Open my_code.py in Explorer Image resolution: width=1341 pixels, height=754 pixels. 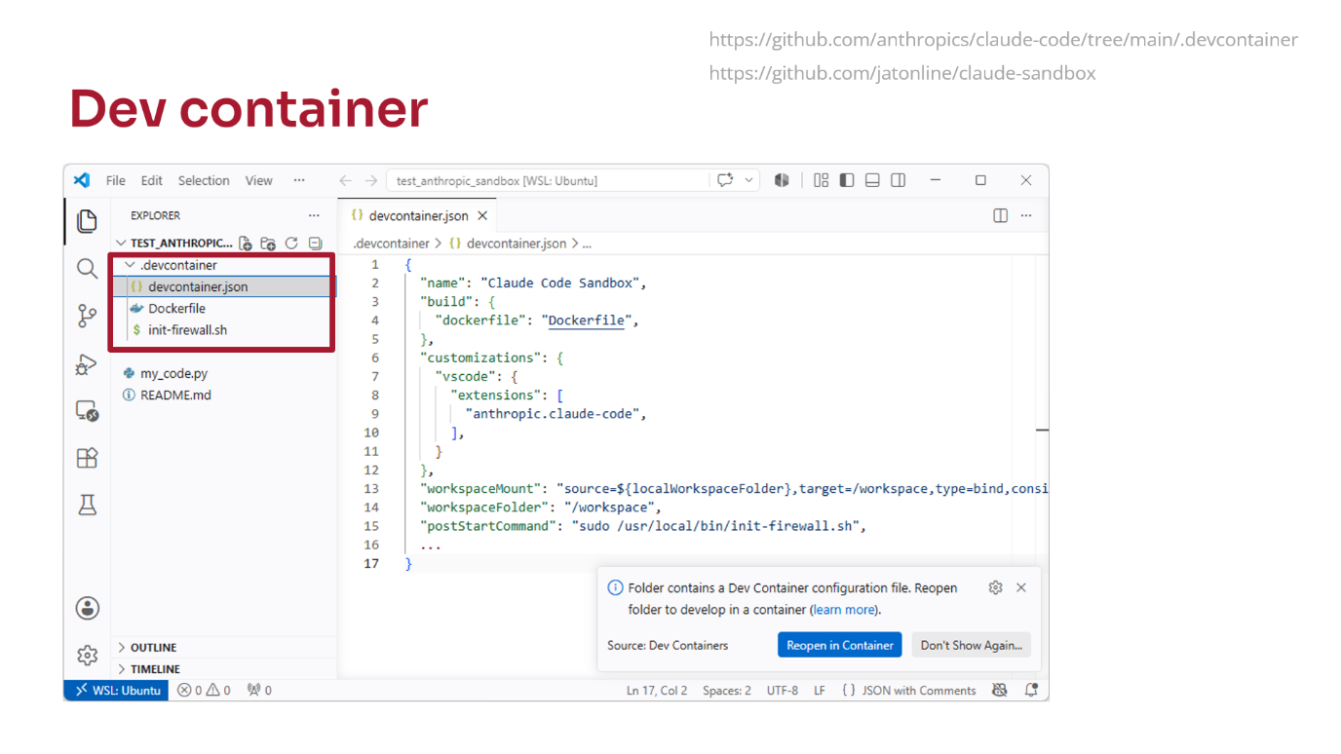(173, 373)
